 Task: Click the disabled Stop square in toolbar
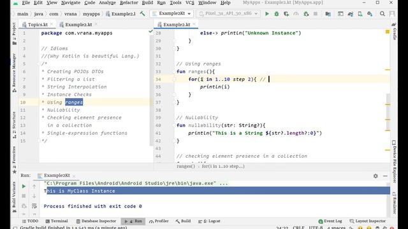point(316,13)
